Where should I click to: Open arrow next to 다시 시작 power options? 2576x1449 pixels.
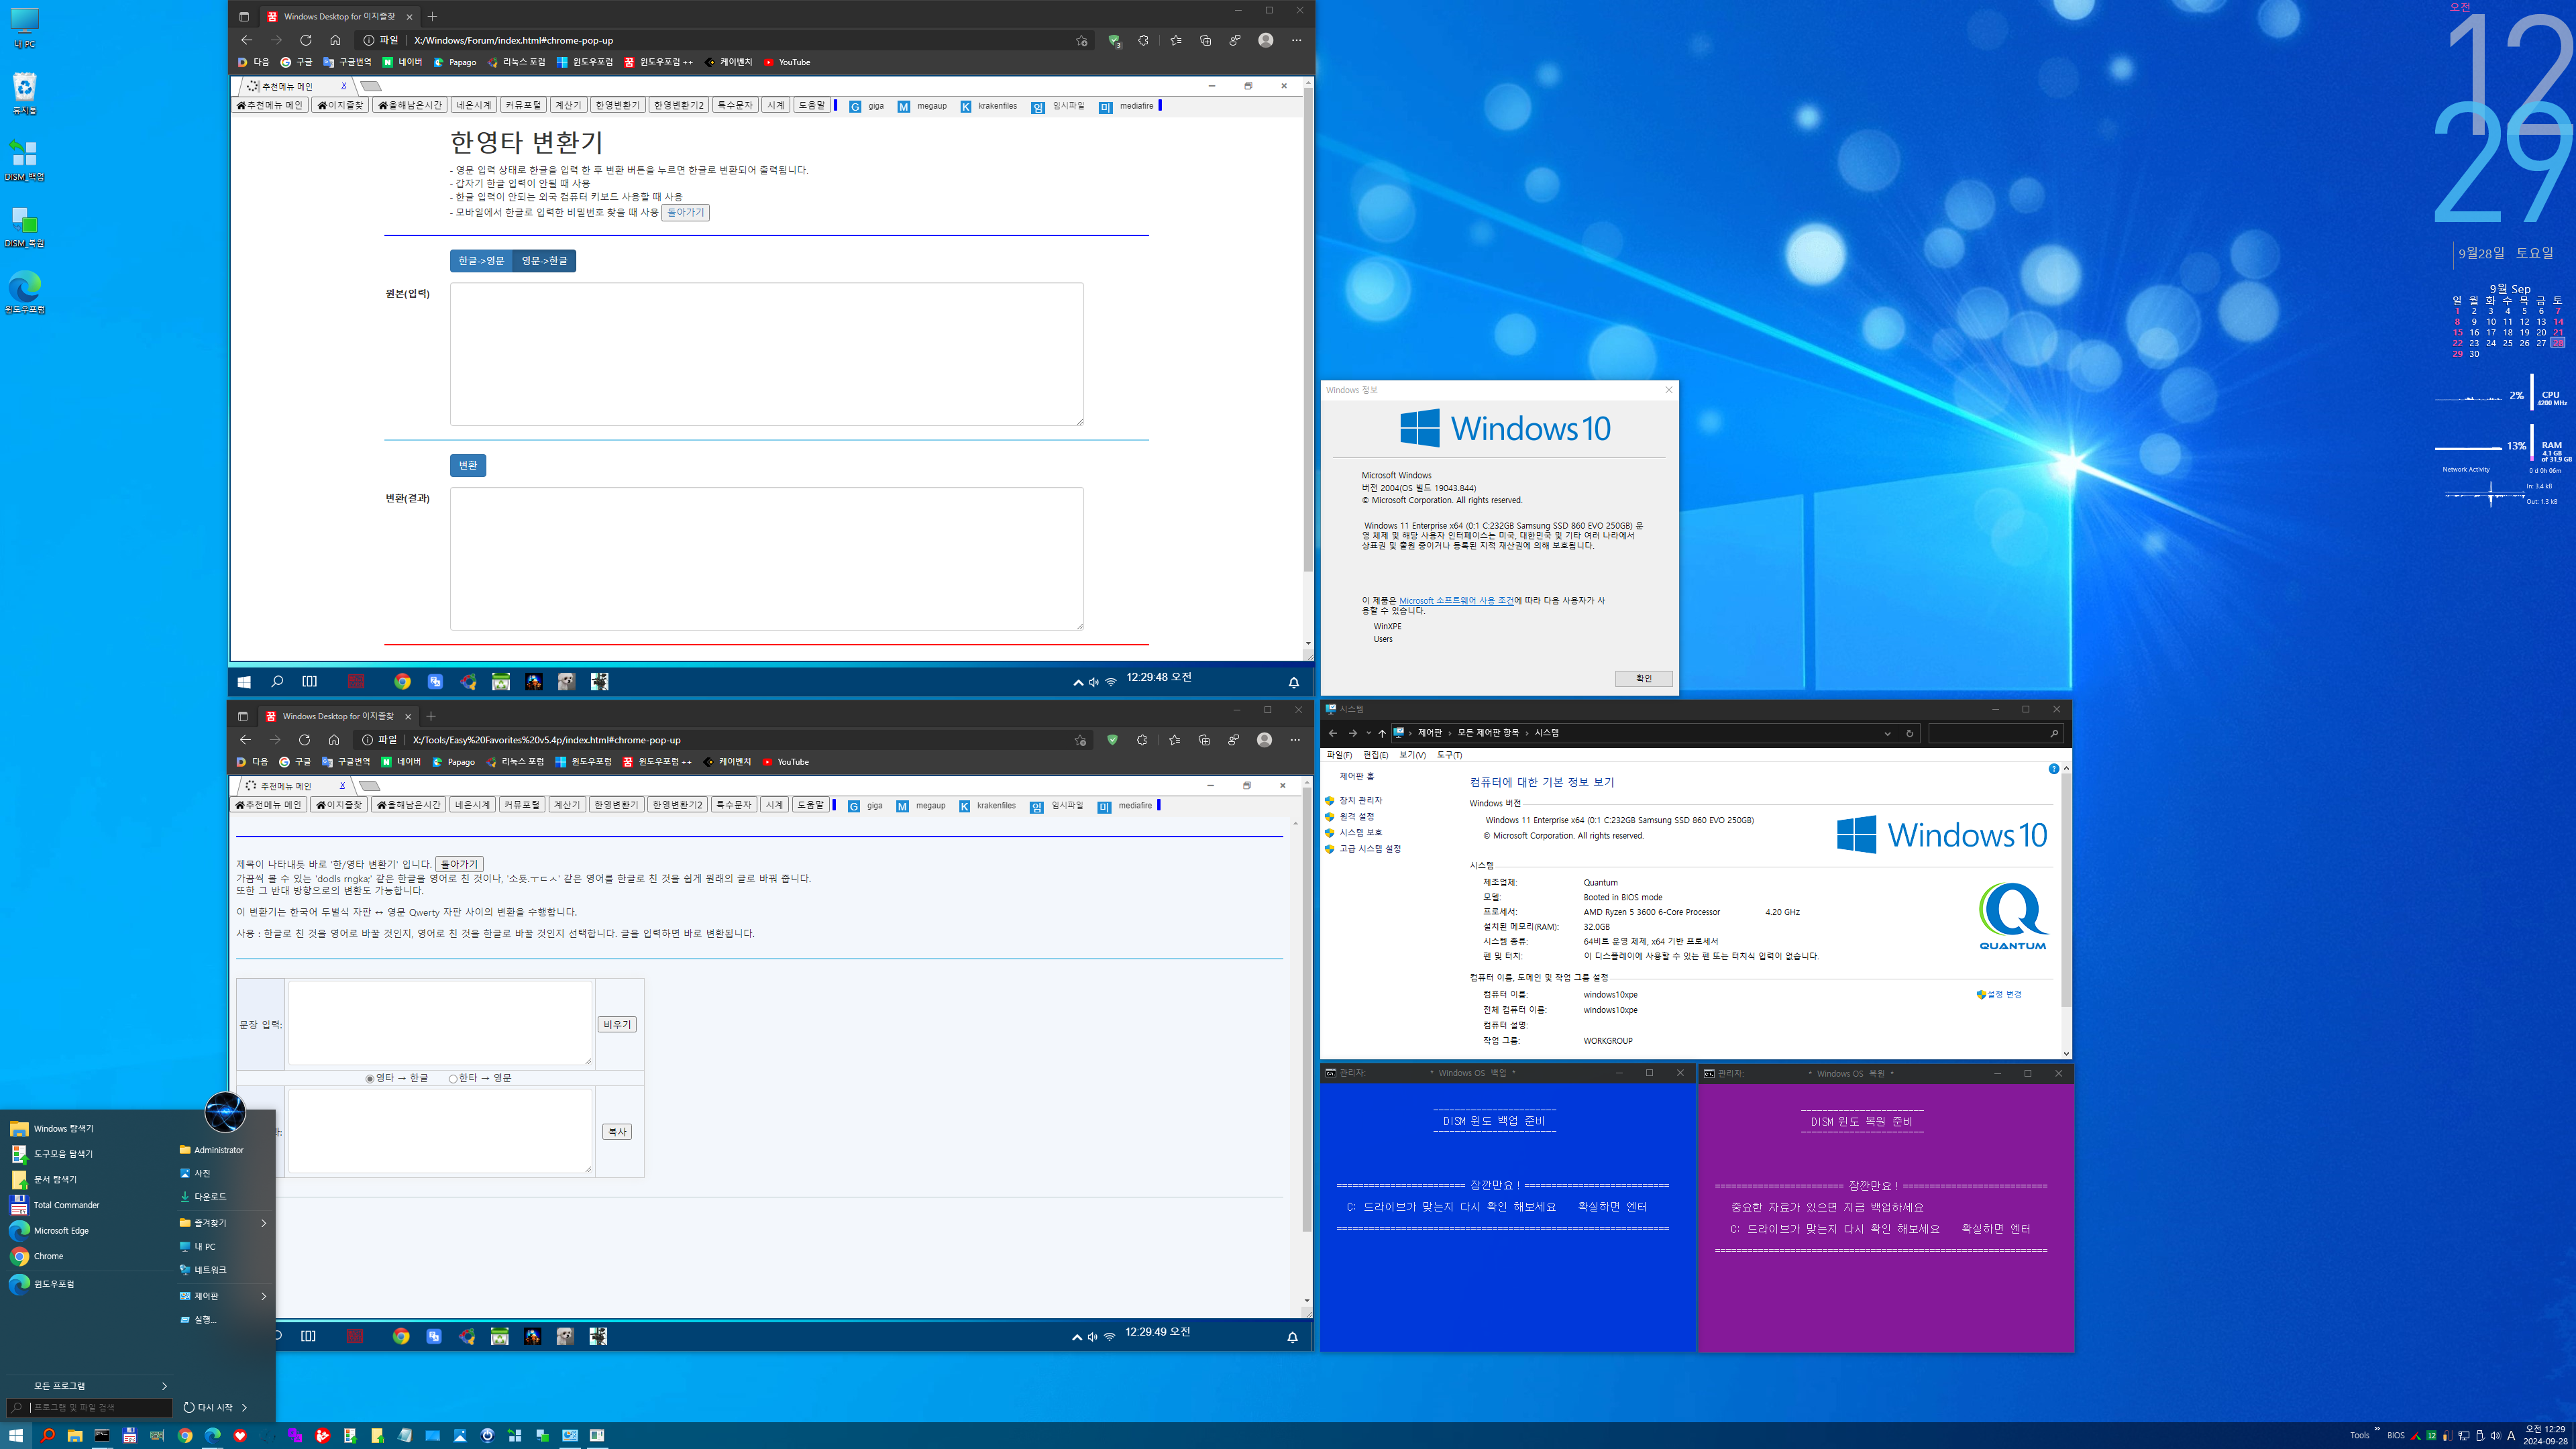(x=244, y=1407)
